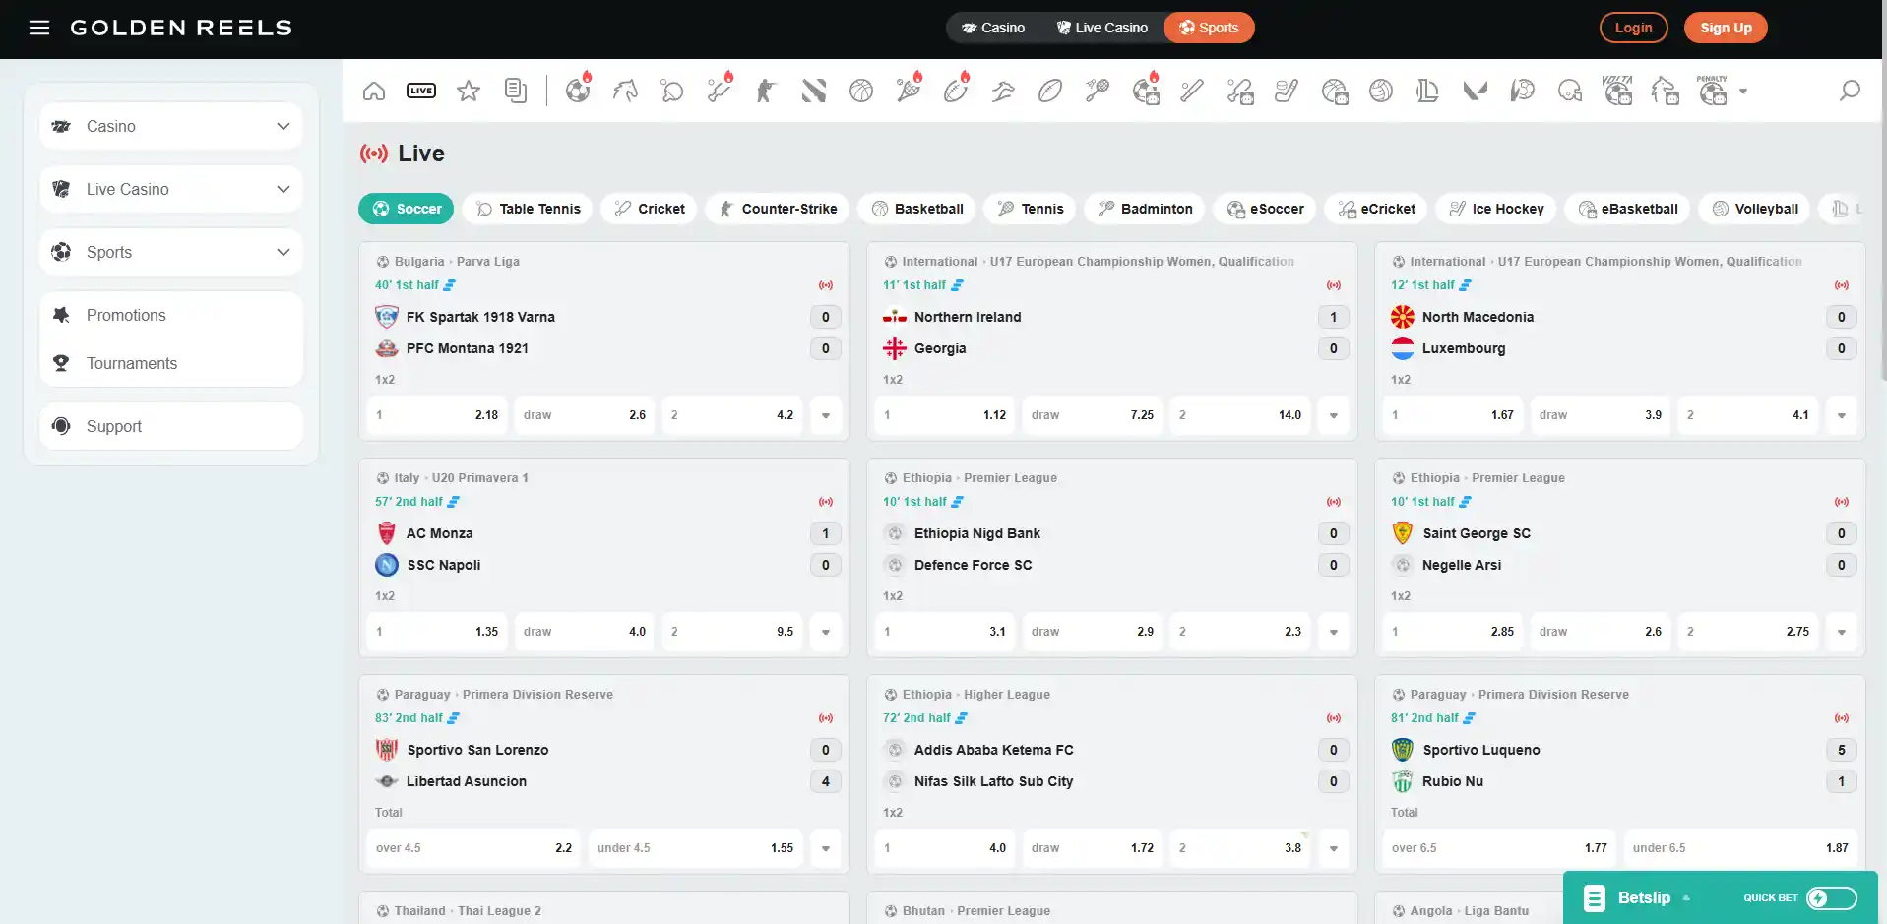
Task: Open the Golden Reels logo
Action: (x=181, y=28)
